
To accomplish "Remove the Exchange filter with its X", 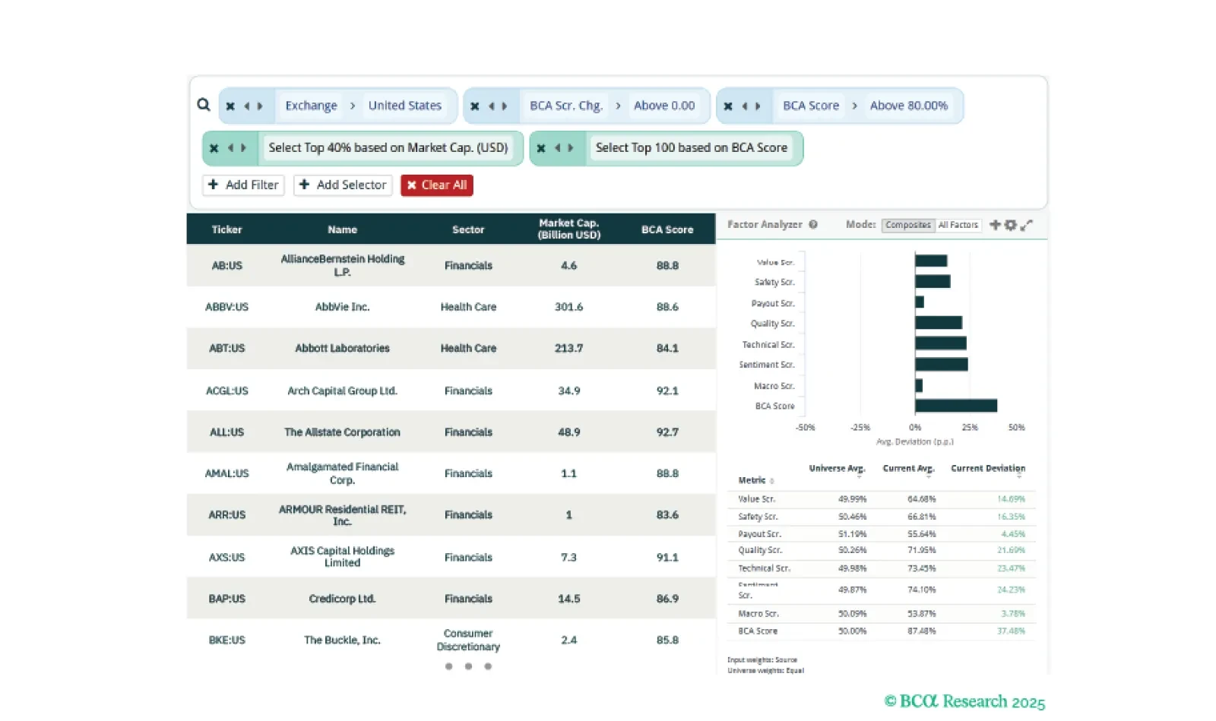I will (230, 106).
